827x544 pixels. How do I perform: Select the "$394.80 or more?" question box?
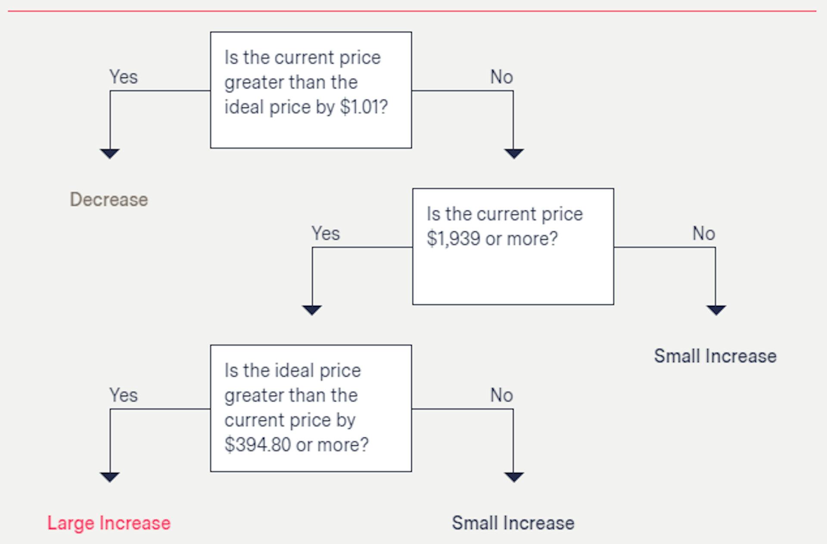(x=311, y=408)
